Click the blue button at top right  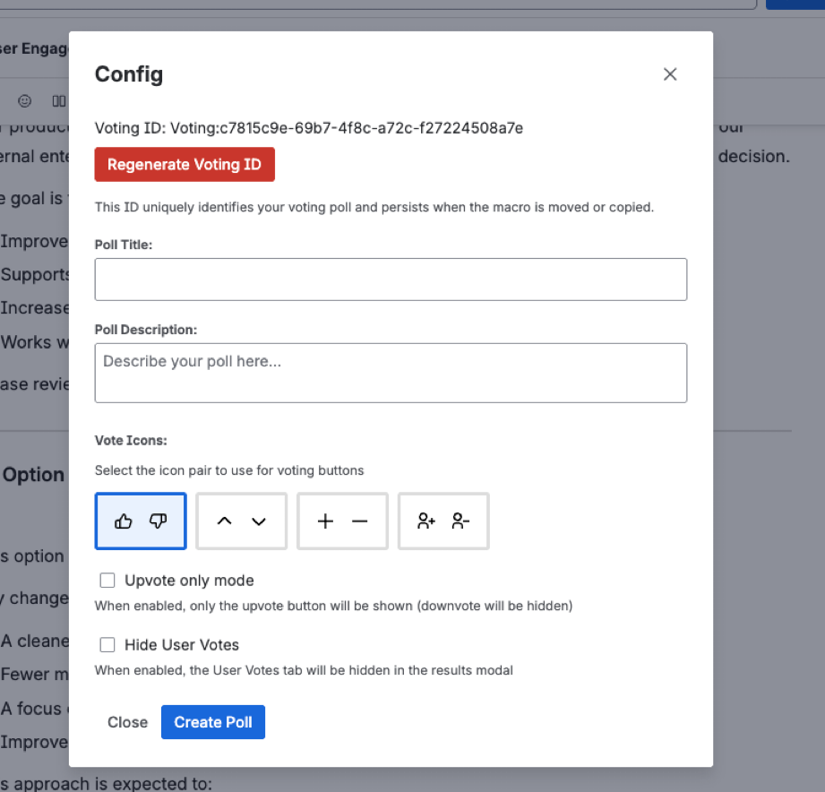pyautogui.click(x=795, y=4)
